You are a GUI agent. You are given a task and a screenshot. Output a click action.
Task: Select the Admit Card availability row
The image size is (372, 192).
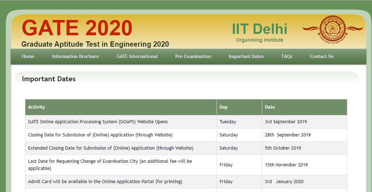105,182
